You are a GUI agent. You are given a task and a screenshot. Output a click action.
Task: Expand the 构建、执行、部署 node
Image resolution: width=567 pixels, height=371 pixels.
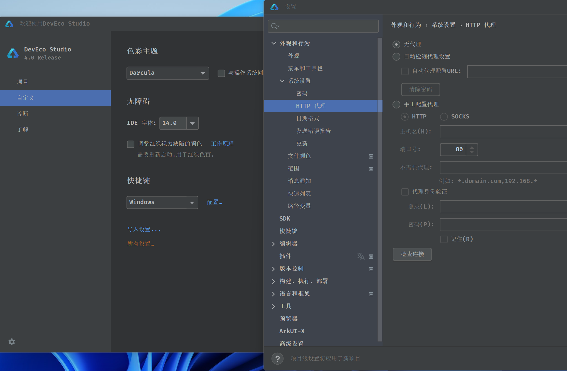(273, 281)
